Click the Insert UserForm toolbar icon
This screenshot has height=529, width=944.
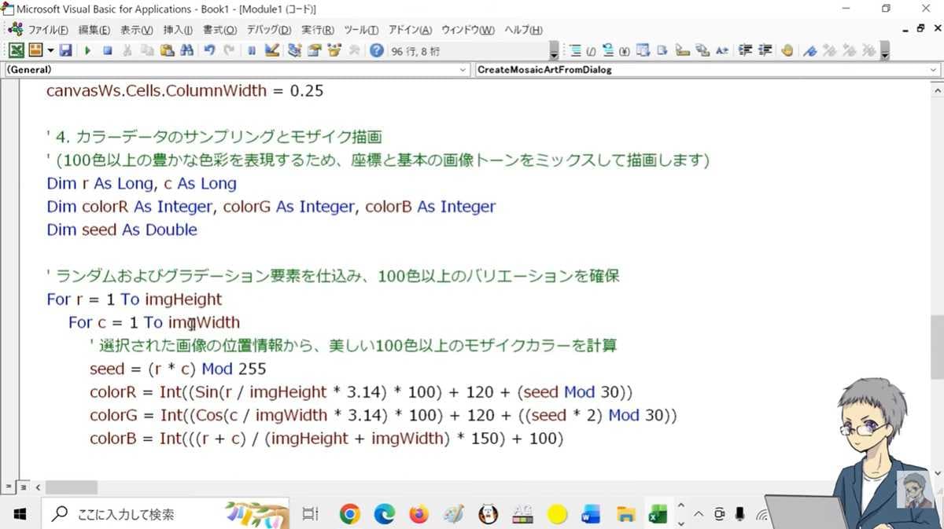[35, 50]
